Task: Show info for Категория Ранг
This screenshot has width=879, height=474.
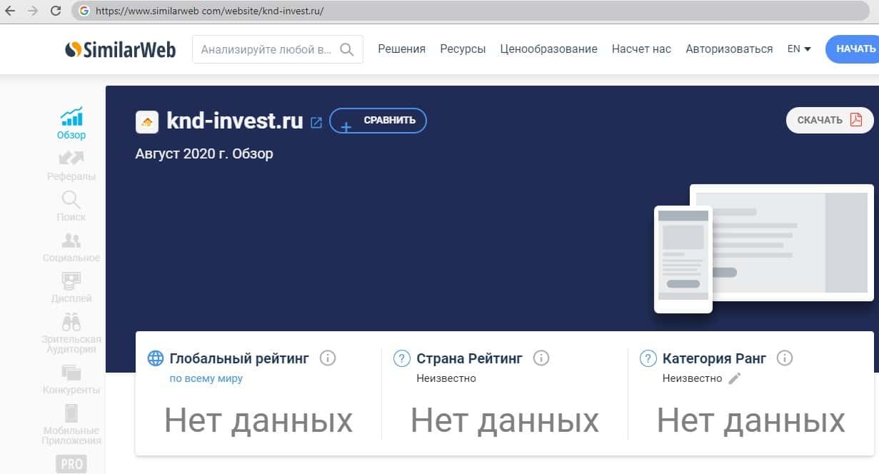Action: click(x=785, y=358)
